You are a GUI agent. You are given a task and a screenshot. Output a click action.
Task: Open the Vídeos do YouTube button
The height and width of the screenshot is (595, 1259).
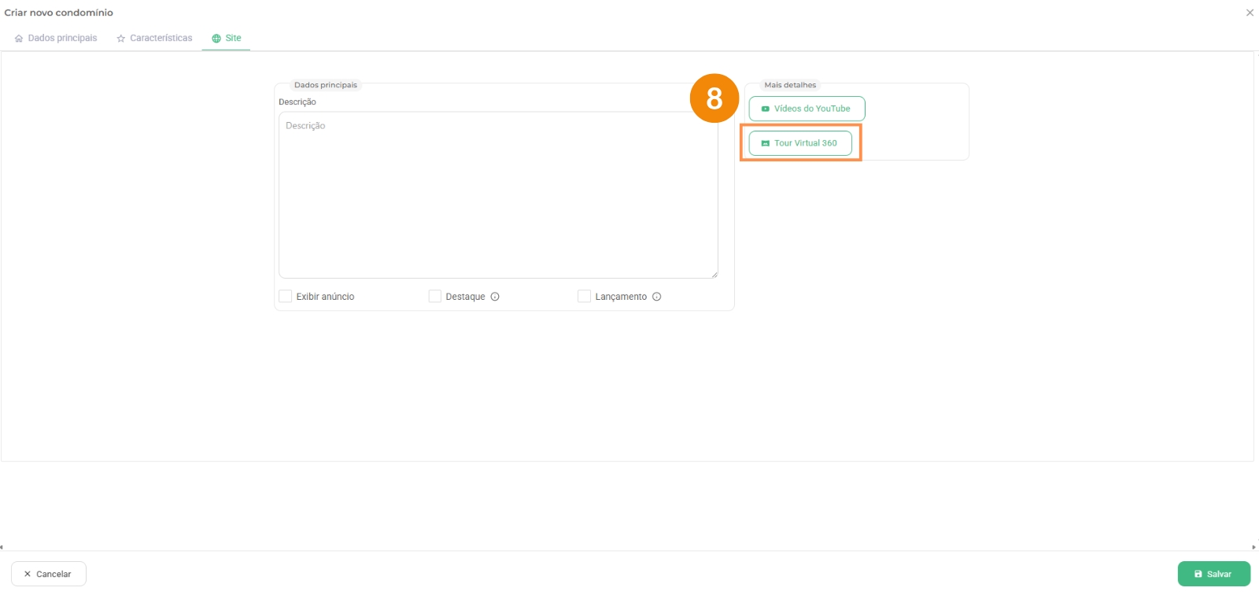tap(807, 109)
